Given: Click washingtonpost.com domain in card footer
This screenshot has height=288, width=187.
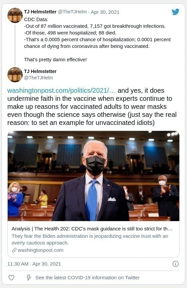Looking at the screenshot, I should pos(40,250).
